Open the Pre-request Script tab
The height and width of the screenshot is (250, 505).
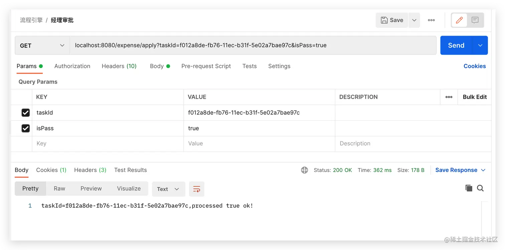click(206, 66)
